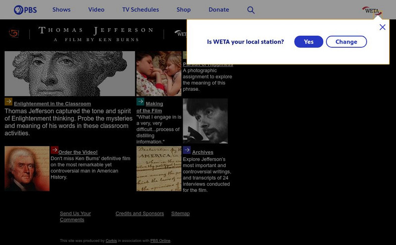
Task: Click the red arrow beside Order the Video
Action: 54,150
